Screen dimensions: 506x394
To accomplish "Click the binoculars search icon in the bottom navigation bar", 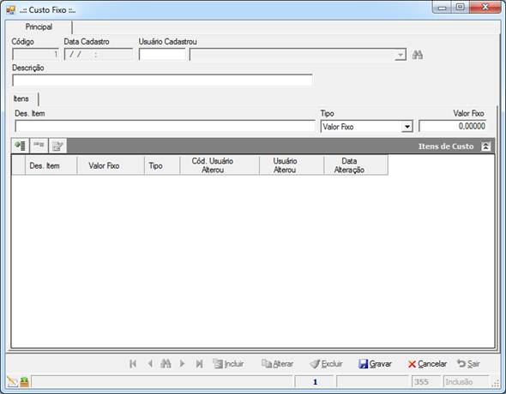I will [166, 364].
